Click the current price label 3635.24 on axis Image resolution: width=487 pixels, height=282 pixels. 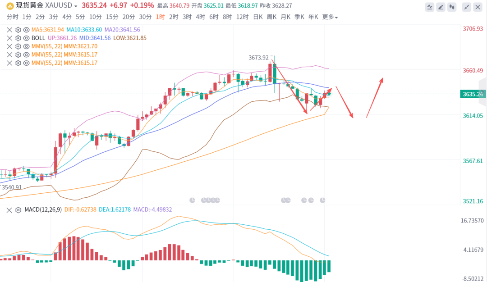(x=472, y=94)
